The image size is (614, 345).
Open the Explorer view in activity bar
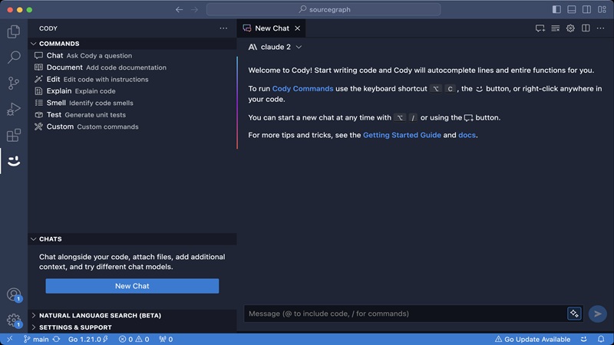[x=13, y=31]
